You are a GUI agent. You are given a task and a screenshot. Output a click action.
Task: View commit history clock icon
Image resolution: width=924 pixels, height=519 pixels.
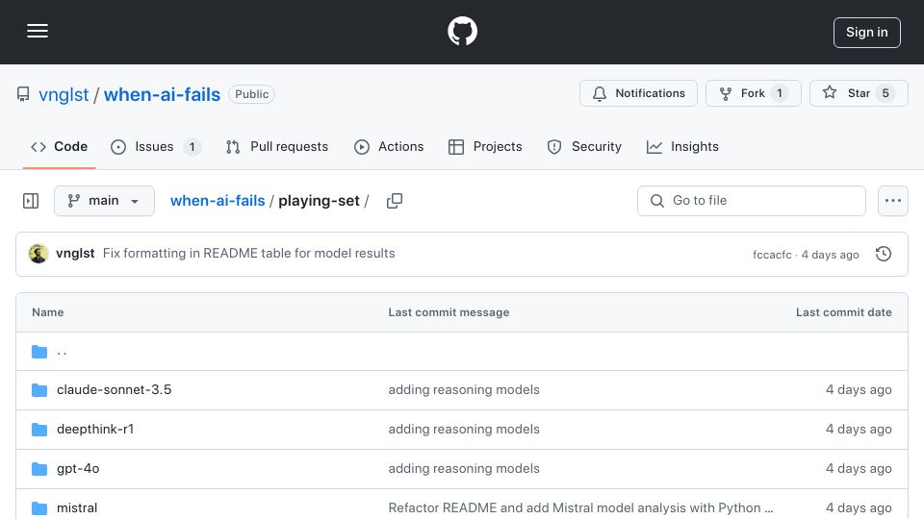click(884, 254)
